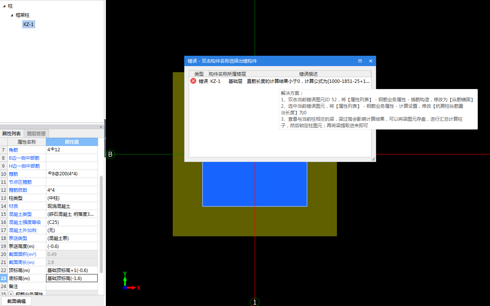Image resolution: width=490 pixels, height=306 pixels.
Task: Click the 类型 column header
Action: (x=199, y=74)
